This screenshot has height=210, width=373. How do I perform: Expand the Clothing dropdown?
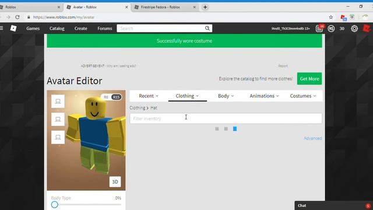187,96
